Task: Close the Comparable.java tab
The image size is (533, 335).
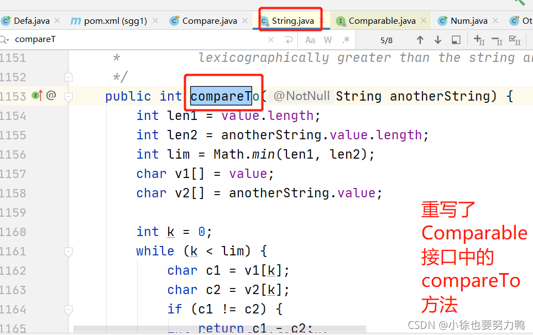Action: coord(424,20)
